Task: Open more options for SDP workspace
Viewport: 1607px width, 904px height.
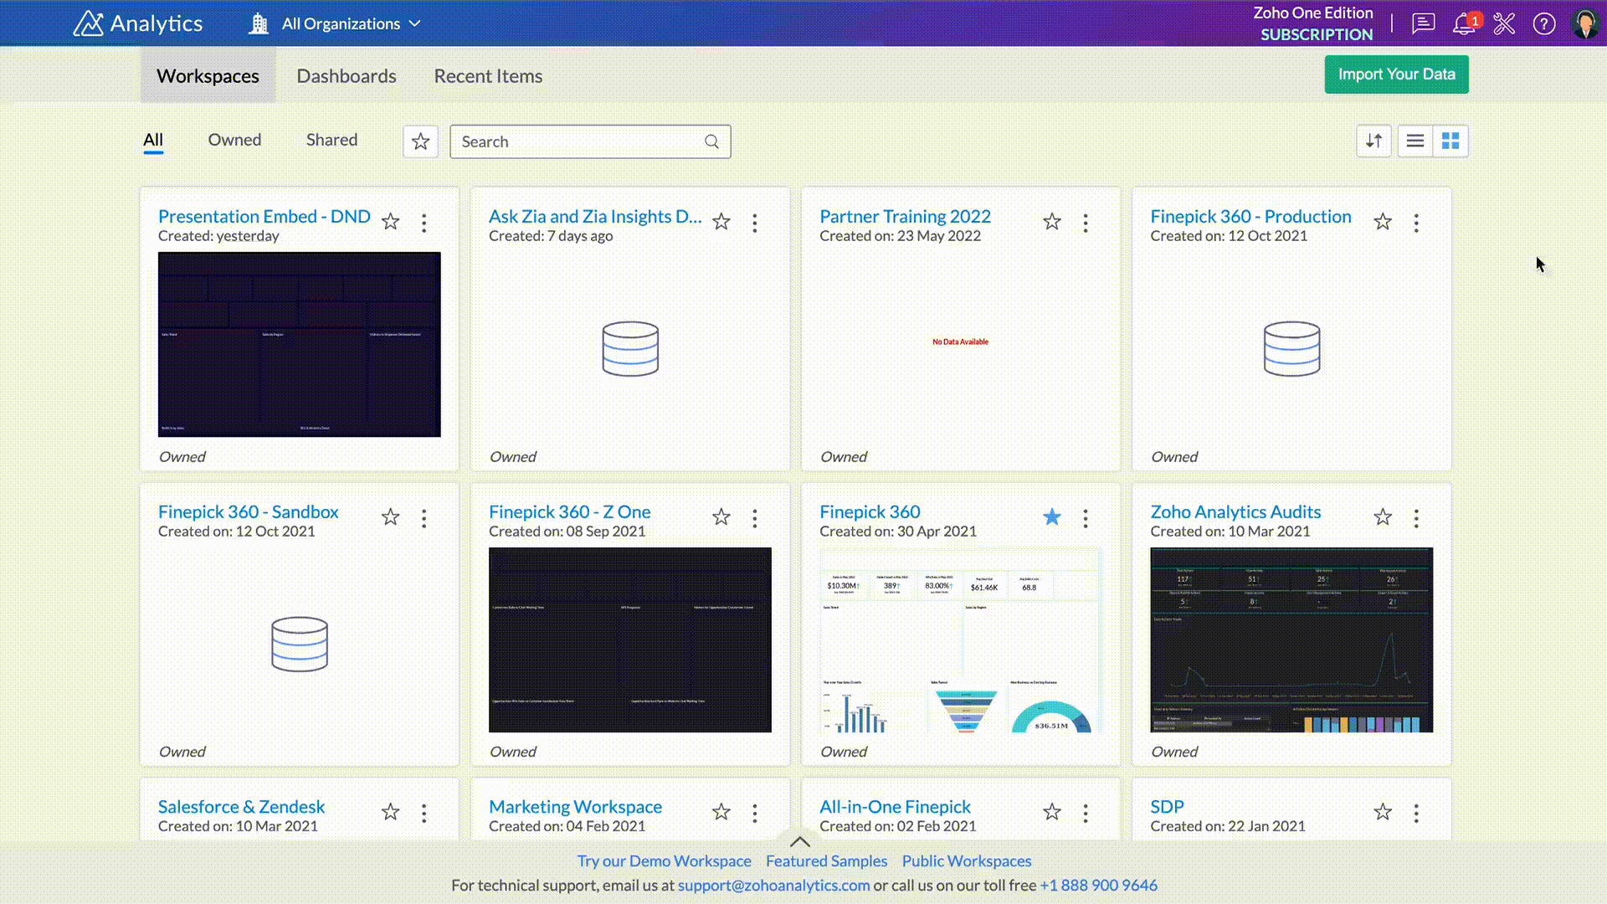Action: (1416, 813)
